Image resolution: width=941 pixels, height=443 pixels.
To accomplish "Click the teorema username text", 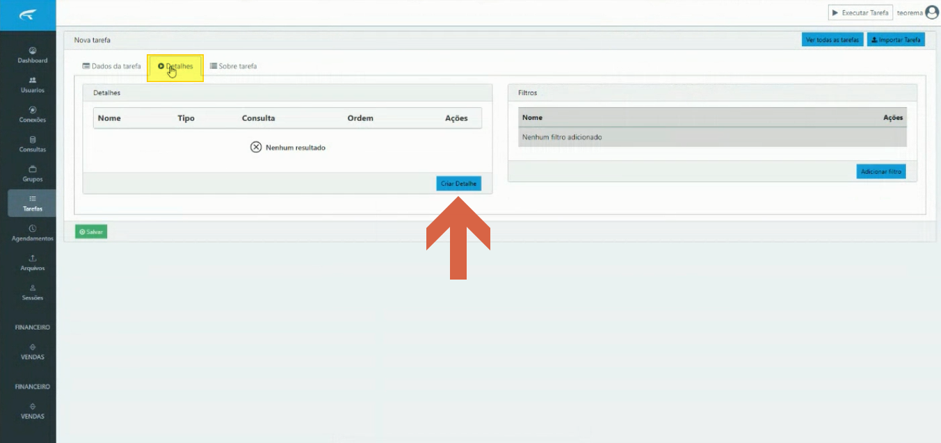I will pos(909,13).
